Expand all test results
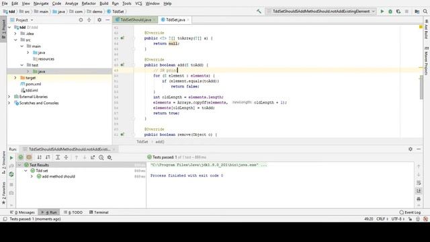Screen dimensions: 430x242 click(58, 157)
